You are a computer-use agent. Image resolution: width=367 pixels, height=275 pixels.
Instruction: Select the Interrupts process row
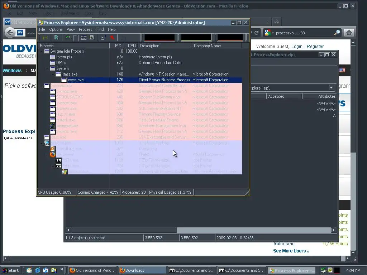pyautogui.click(x=140, y=57)
